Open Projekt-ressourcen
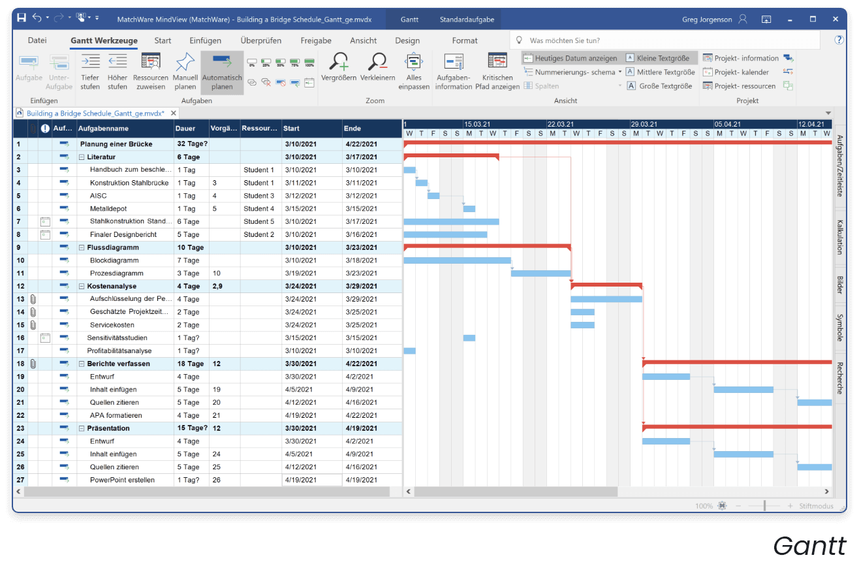 [x=739, y=86]
